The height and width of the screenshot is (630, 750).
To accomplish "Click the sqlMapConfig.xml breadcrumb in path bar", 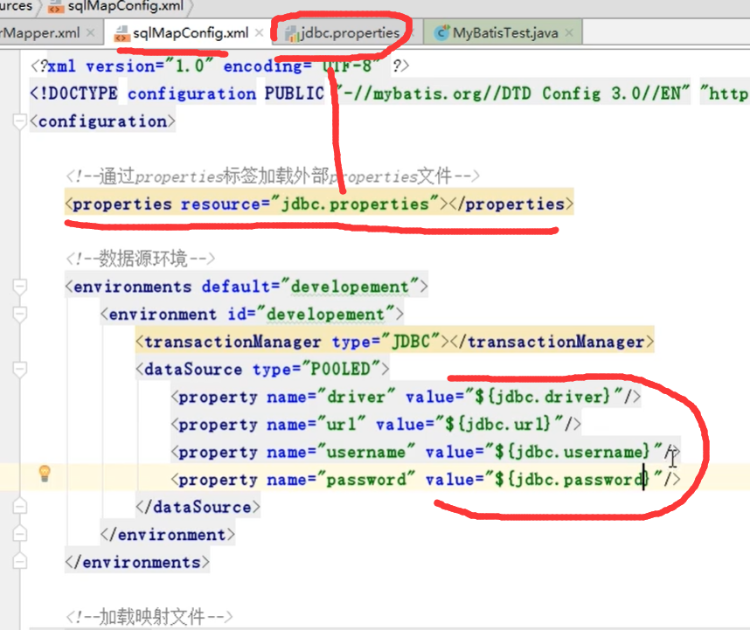I will tap(125, 6).
